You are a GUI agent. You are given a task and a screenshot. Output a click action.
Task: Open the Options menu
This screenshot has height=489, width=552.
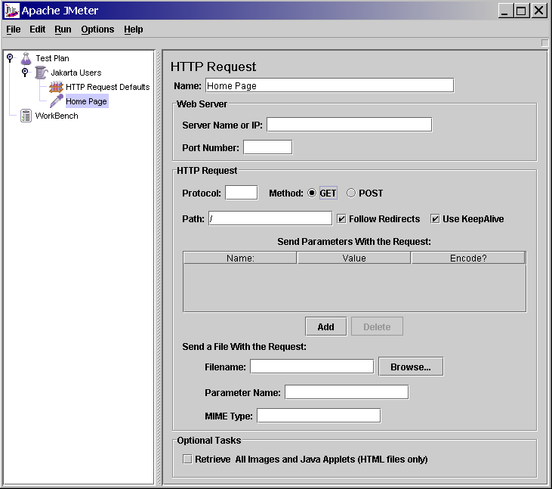tap(97, 29)
